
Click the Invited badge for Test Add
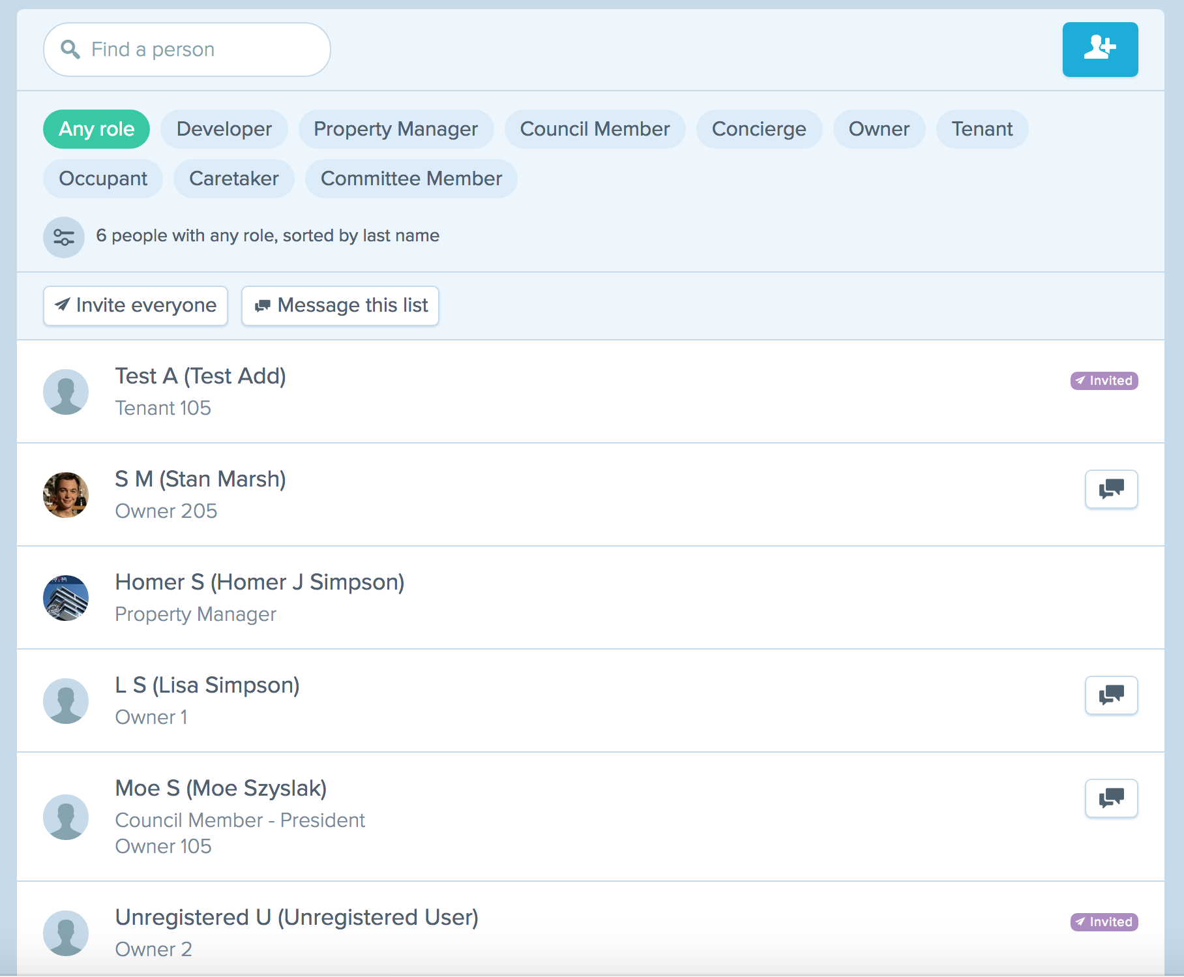1103,381
